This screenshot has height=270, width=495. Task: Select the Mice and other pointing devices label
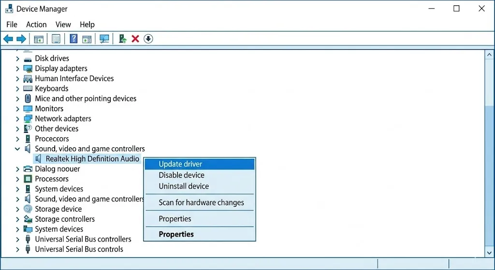tap(86, 99)
